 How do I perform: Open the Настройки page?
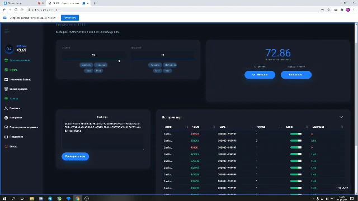tap(16, 118)
